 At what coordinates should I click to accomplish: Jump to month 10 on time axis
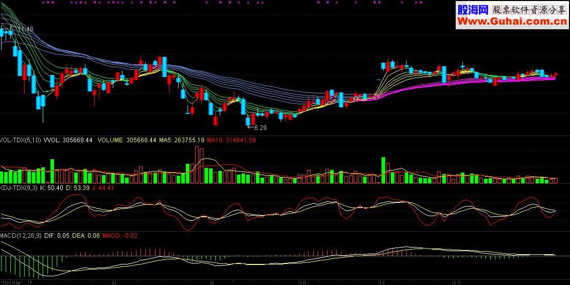tap(303, 282)
